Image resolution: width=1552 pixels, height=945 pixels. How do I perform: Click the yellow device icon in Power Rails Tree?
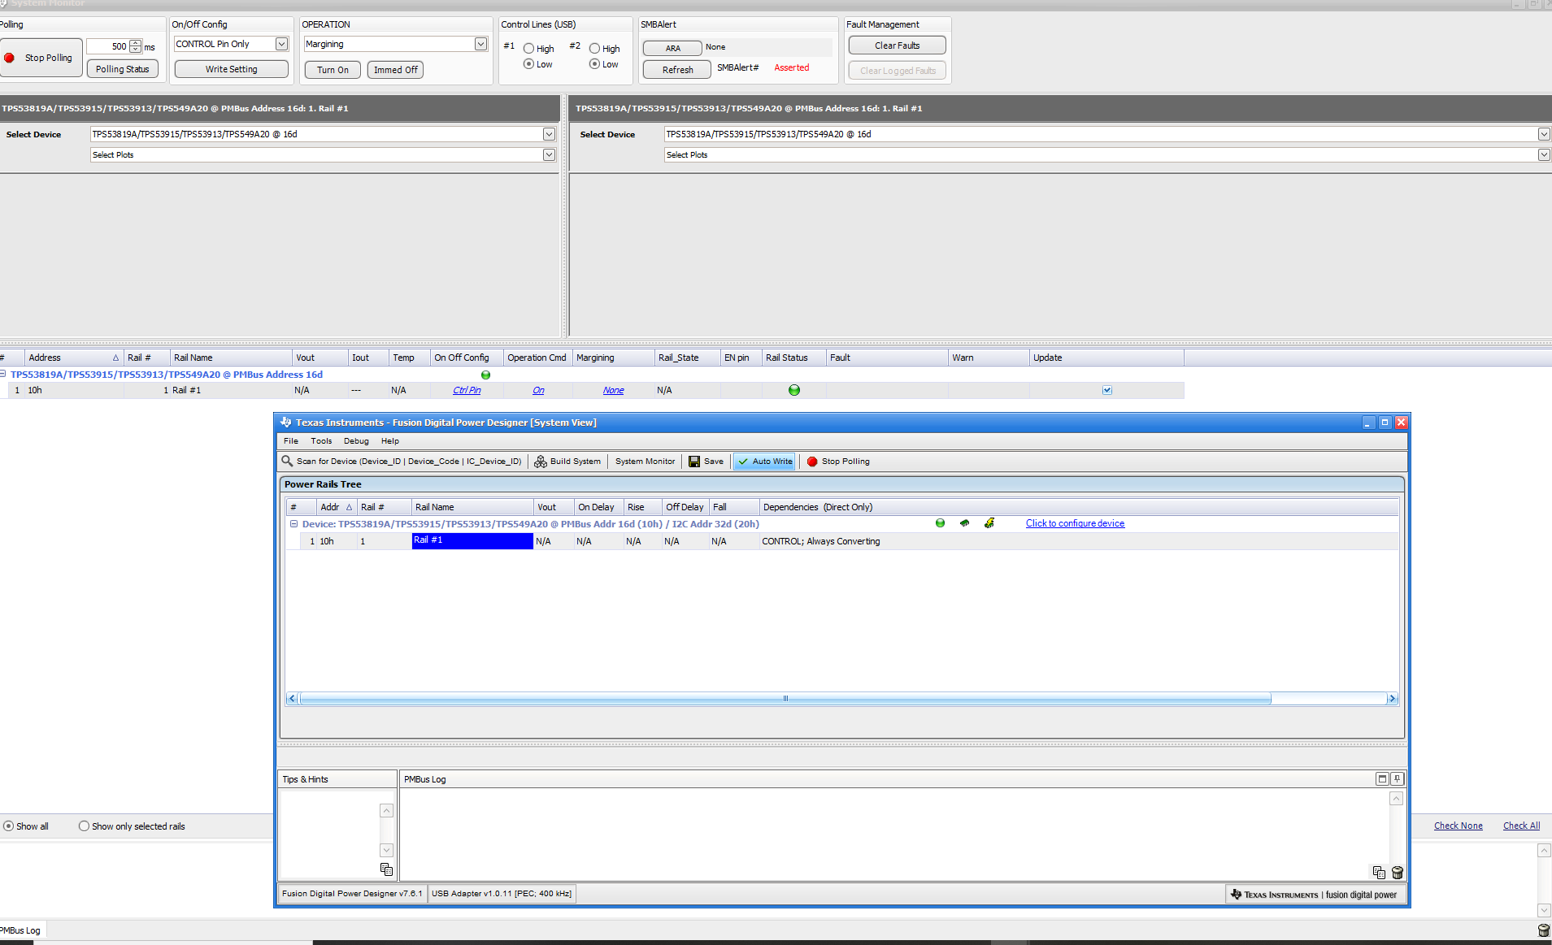[989, 523]
